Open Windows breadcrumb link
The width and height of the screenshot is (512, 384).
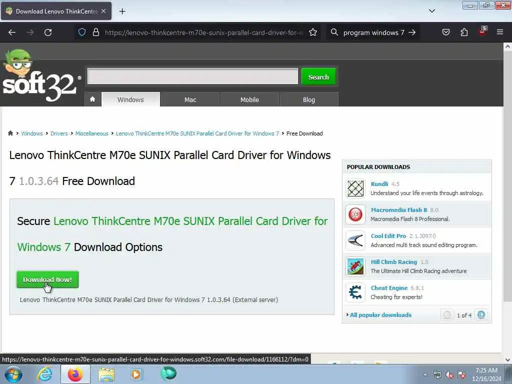[32, 133]
